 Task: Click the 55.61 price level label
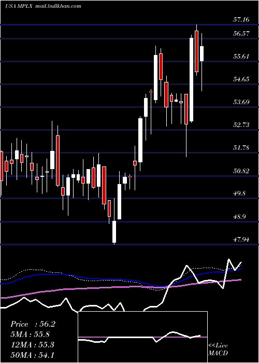click(241, 56)
